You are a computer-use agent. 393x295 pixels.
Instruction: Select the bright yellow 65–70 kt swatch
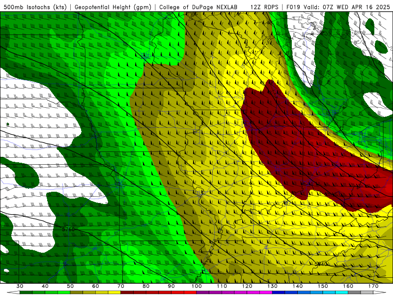(x=114, y=292)
